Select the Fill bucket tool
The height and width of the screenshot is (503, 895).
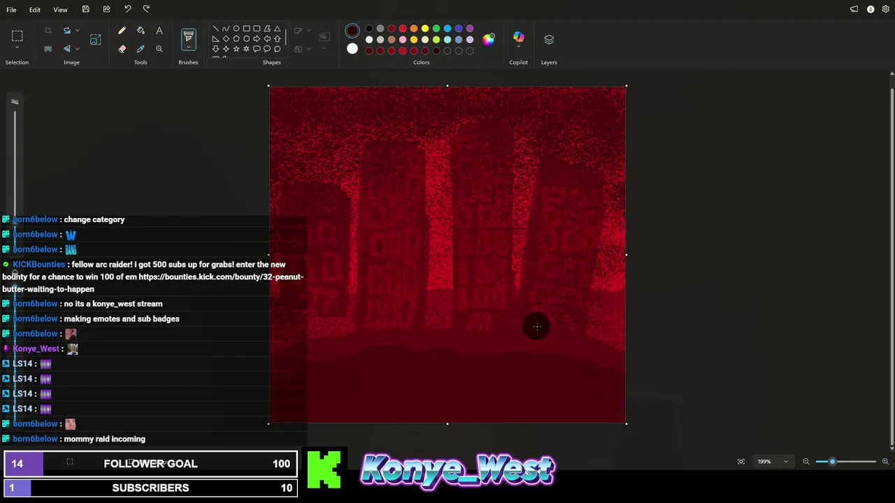141,31
